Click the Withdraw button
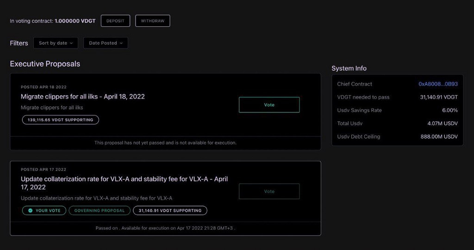The width and height of the screenshot is (474, 250). [x=153, y=21]
